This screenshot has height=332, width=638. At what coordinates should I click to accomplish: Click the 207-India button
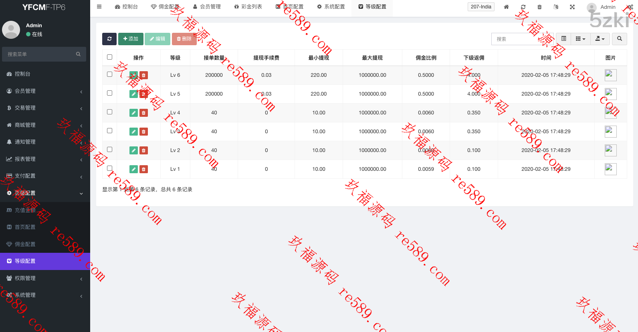[481, 7]
